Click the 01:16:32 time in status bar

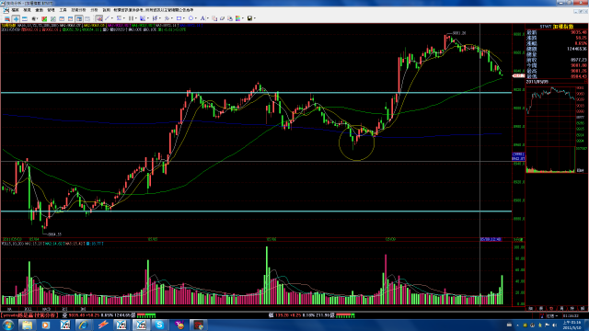click(x=571, y=316)
